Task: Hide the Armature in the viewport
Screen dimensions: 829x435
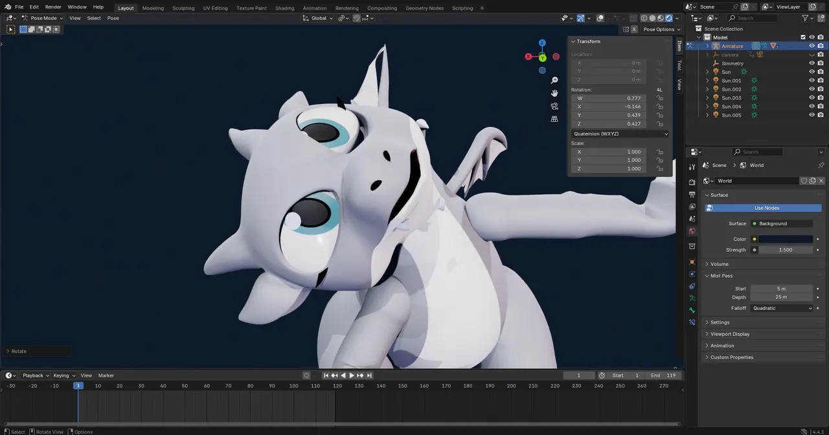Action: pos(812,46)
